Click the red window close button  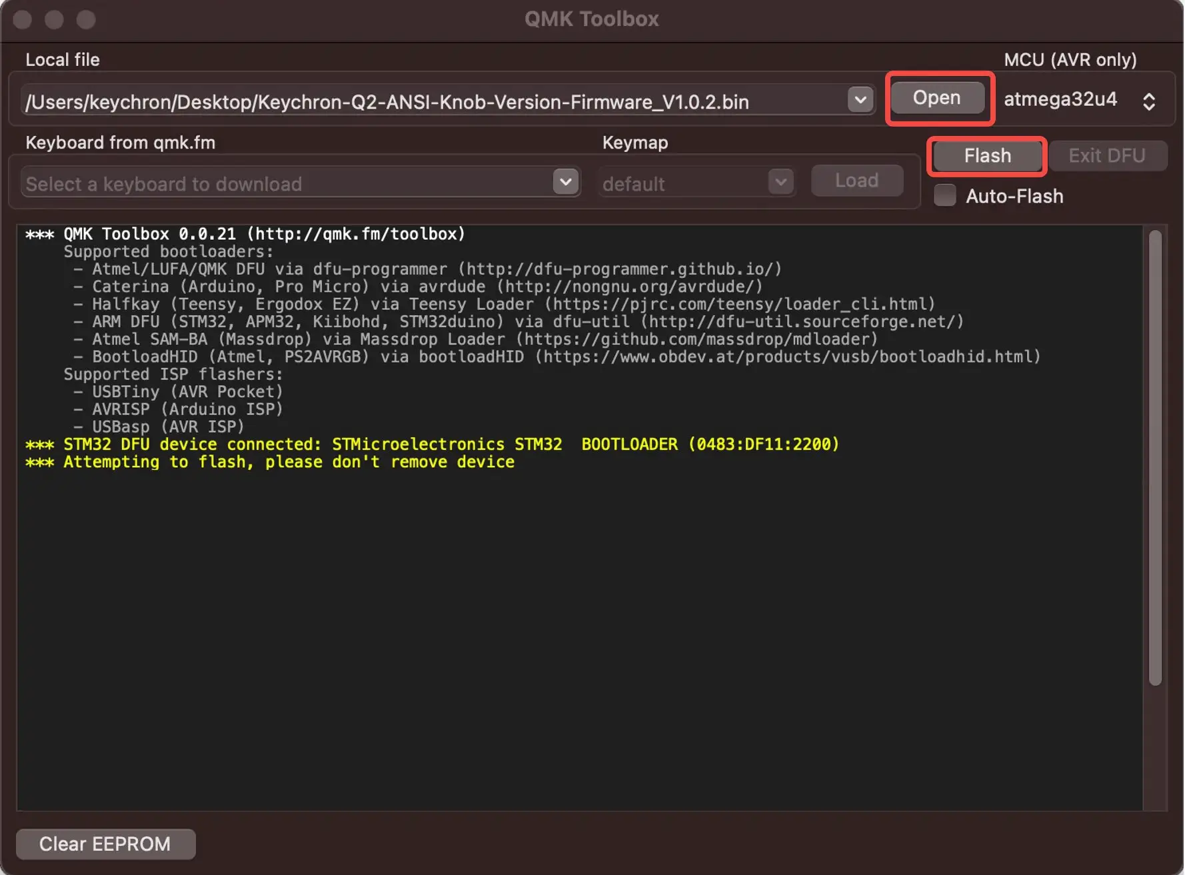coord(23,19)
